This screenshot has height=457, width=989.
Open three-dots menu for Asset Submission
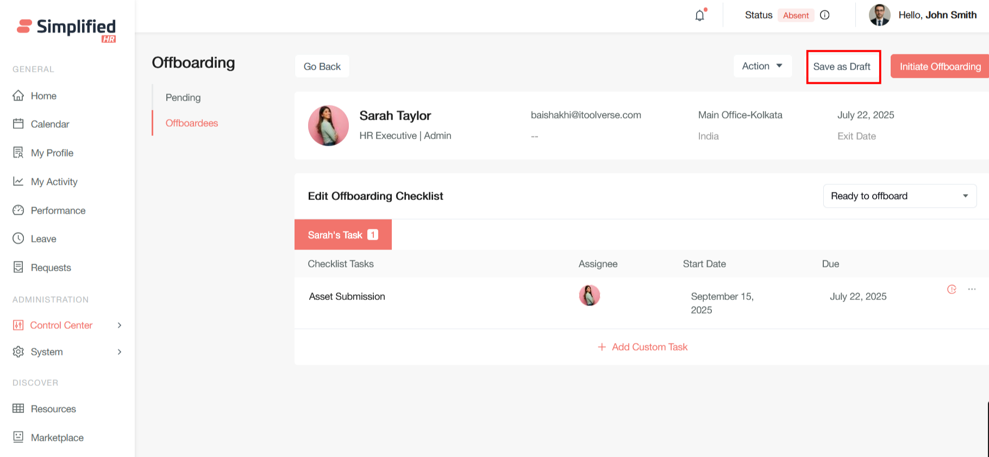click(972, 289)
